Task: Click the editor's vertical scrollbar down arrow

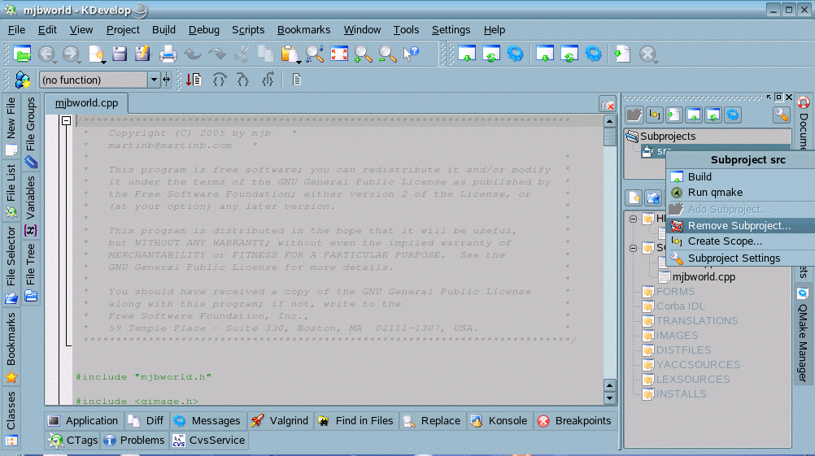Action: click(609, 397)
